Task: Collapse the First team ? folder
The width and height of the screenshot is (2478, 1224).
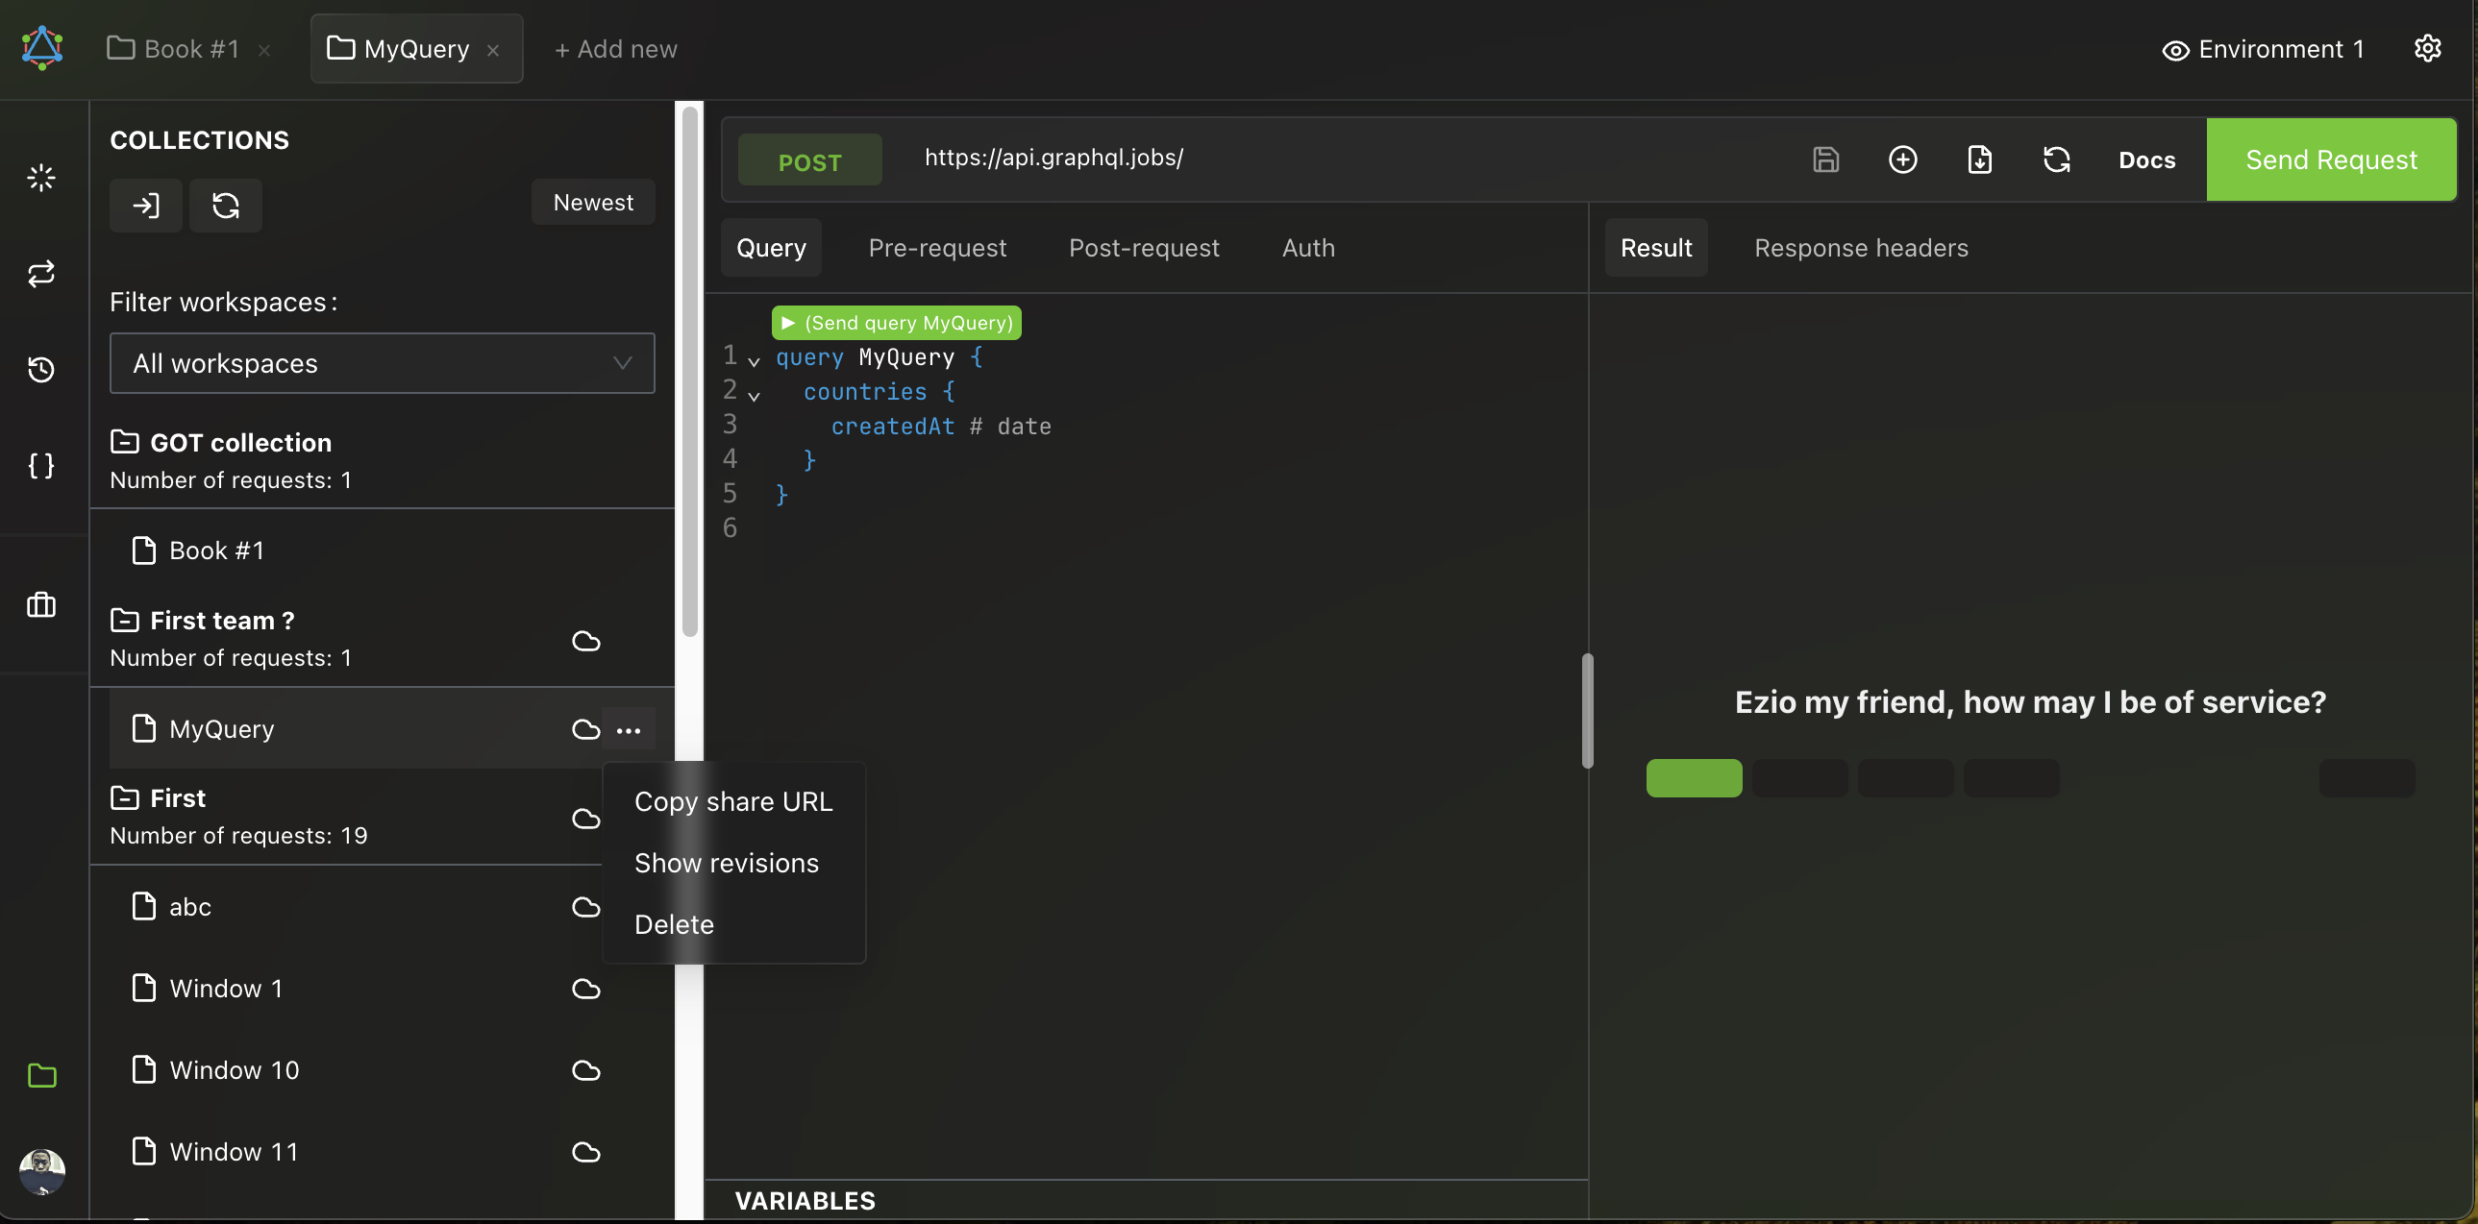Action: pyautogui.click(x=124, y=621)
